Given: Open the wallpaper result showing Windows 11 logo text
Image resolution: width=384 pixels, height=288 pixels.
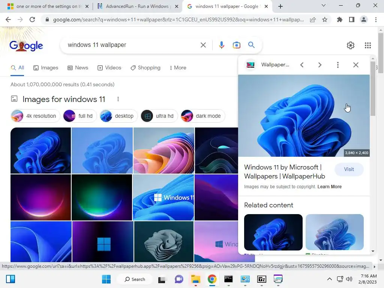Looking at the screenshot, I should coord(163,197).
